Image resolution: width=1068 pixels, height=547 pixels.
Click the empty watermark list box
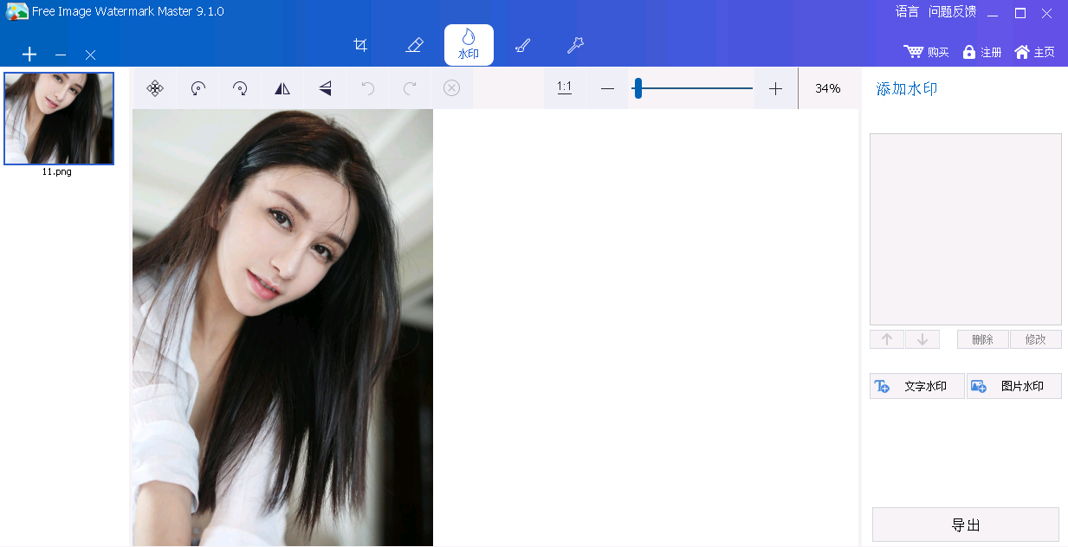pyautogui.click(x=966, y=229)
